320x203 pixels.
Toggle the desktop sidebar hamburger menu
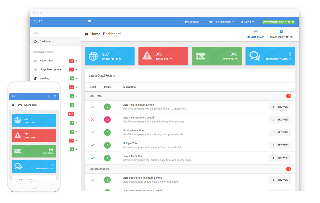pyautogui.click(x=89, y=22)
